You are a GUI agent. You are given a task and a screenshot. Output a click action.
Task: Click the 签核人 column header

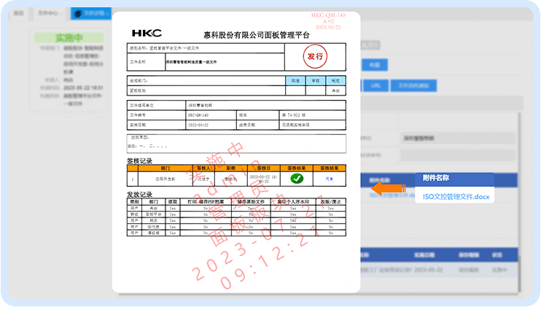(203, 168)
